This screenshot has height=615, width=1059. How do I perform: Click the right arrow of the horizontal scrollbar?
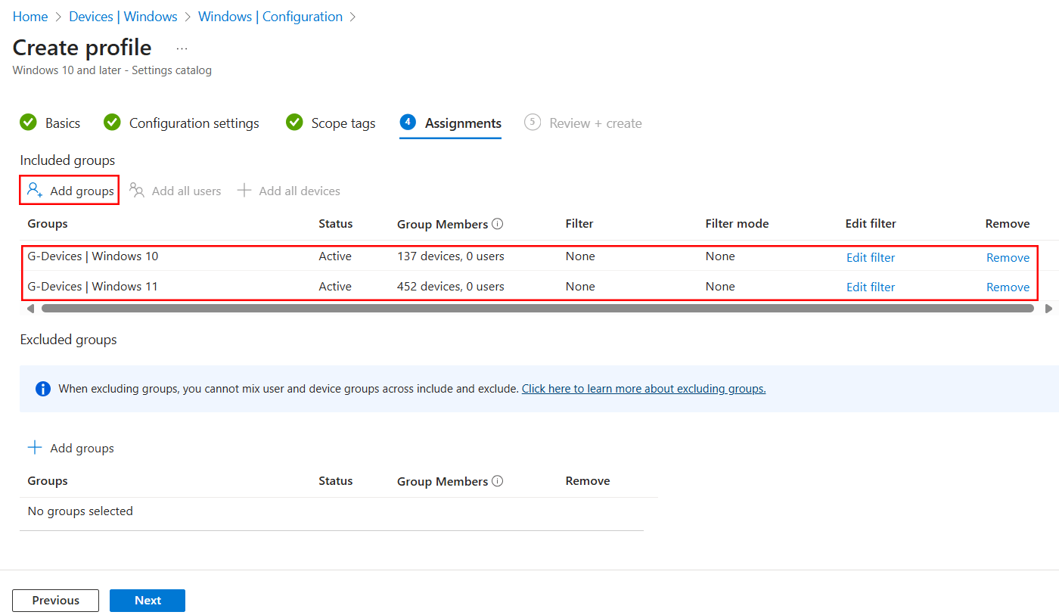click(1048, 309)
